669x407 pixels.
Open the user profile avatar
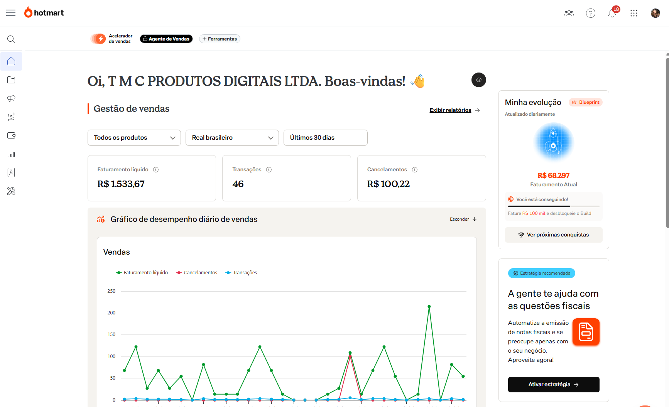(655, 13)
